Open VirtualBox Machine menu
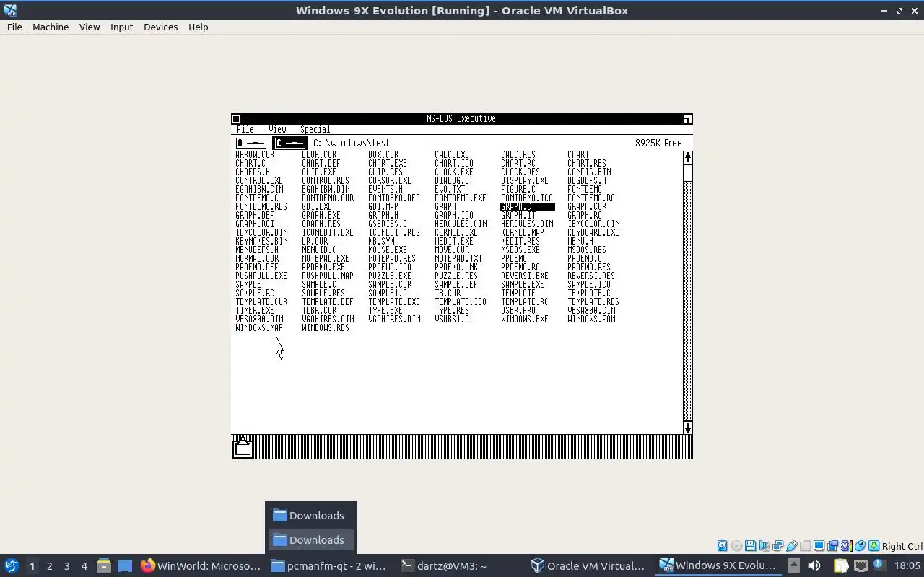The image size is (924, 577). tap(51, 27)
